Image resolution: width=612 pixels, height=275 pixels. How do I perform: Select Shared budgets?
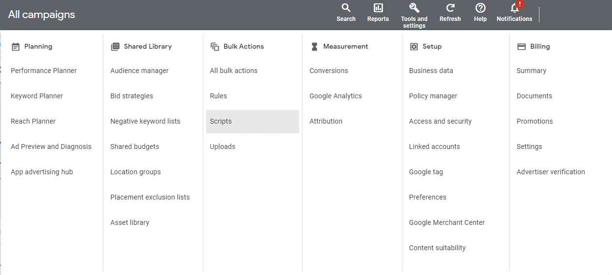coord(134,147)
